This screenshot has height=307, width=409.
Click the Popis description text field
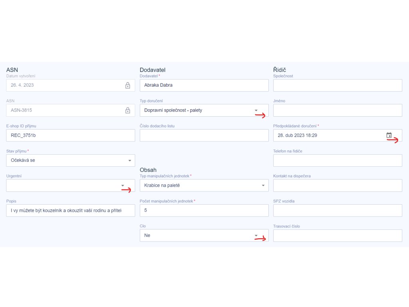point(71,210)
